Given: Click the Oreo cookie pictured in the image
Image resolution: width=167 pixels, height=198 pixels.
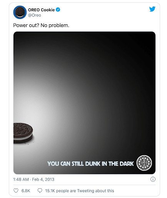Looking at the screenshot, I should pyautogui.click(x=23, y=133).
